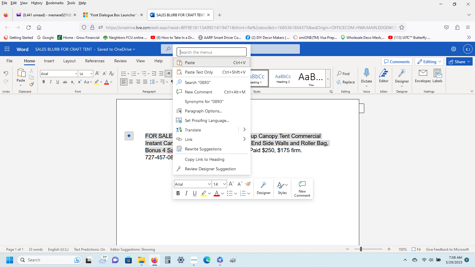Screen dimensions: 475x267
Task: Select the Find icon in the Editing group
Action: click(x=344, y=73)
